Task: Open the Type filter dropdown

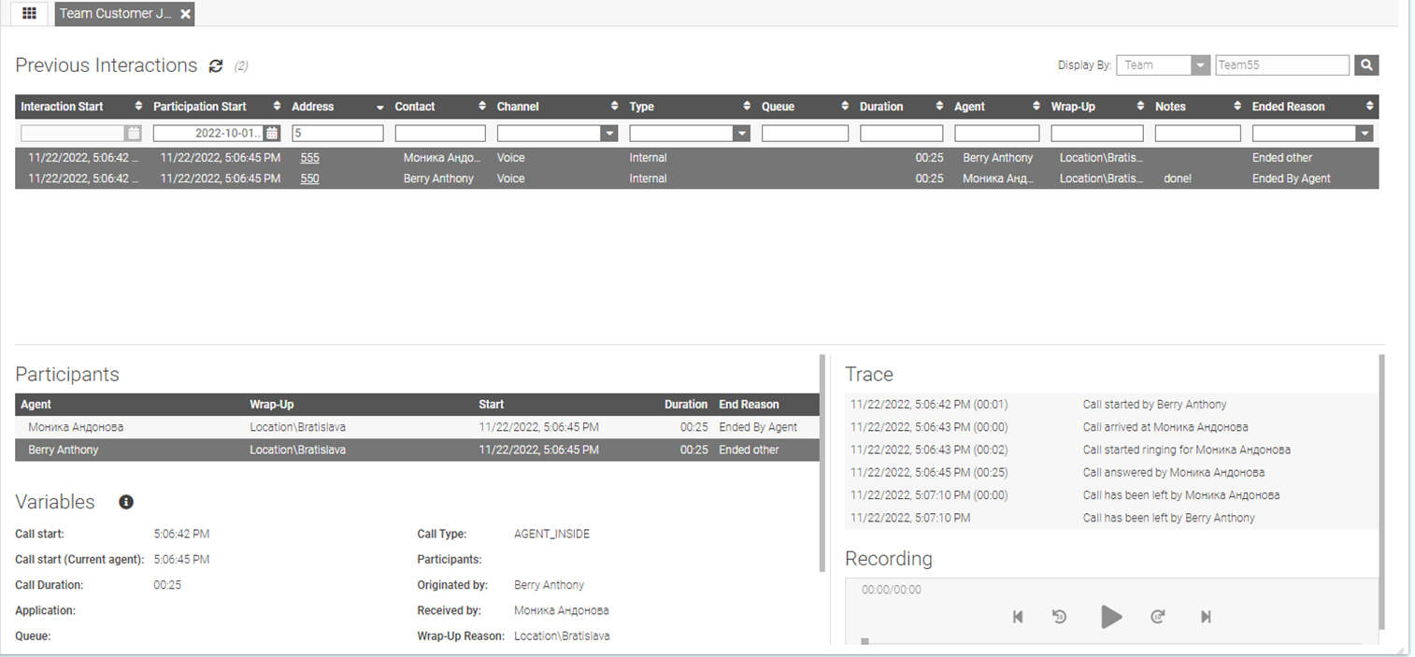Action: click(x=741, y=134)
